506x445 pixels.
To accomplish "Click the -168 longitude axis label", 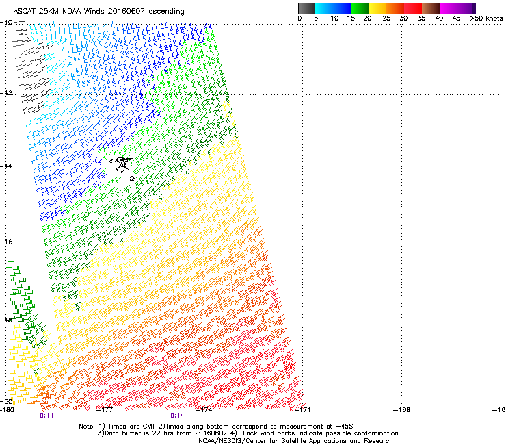I will point(402,410).
